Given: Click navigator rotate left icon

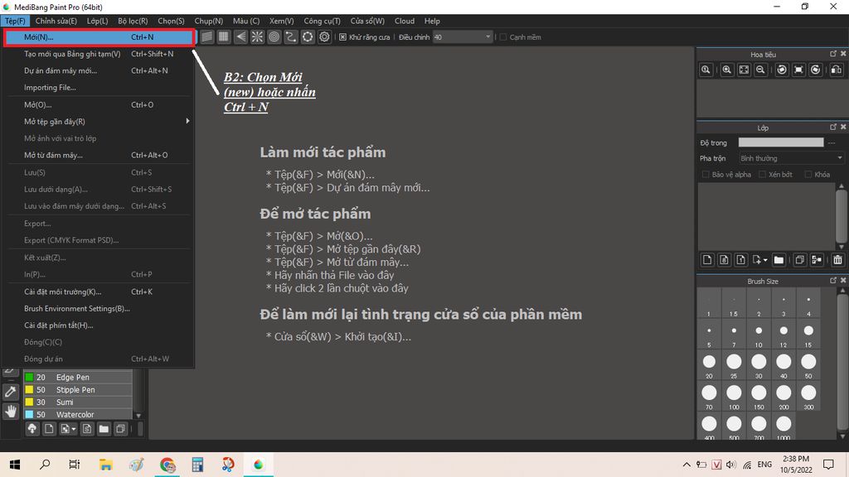Looking at the screenshot, I should (782, 70).
